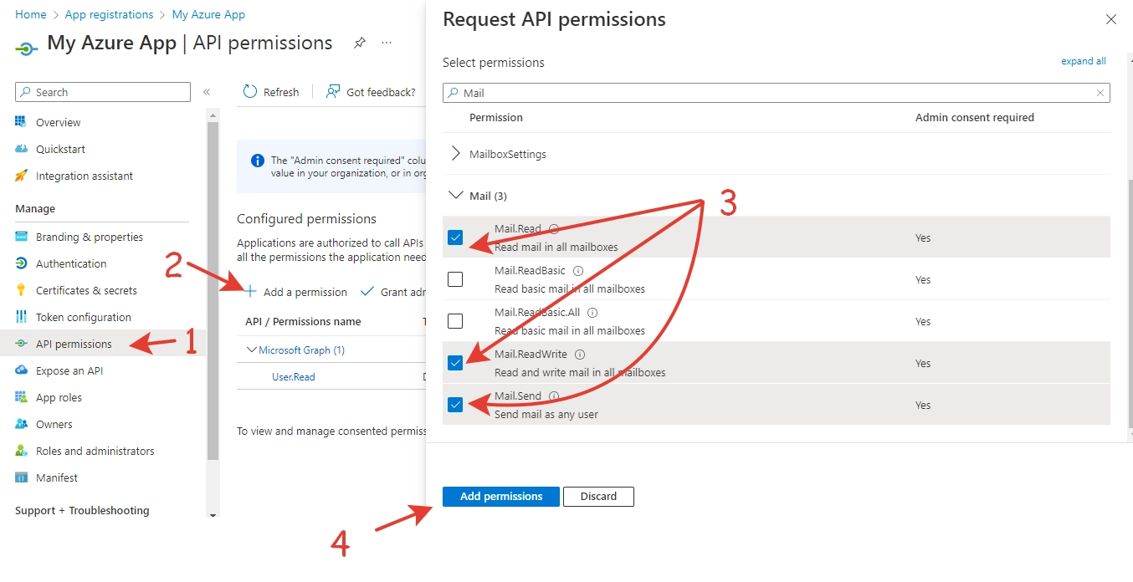Screen dimensions: 1133x582
Task: Click the 'Read mail in all mailboxes' description
Action: tap(556, 247)
